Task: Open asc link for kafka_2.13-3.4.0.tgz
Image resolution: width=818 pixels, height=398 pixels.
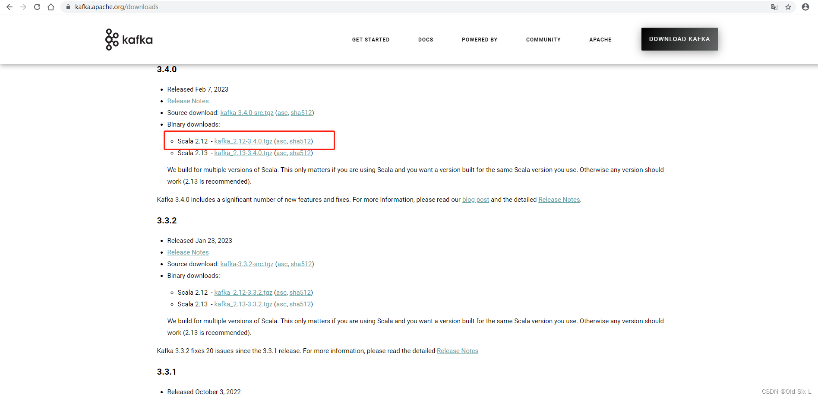Action: click(x=281, y=153)
